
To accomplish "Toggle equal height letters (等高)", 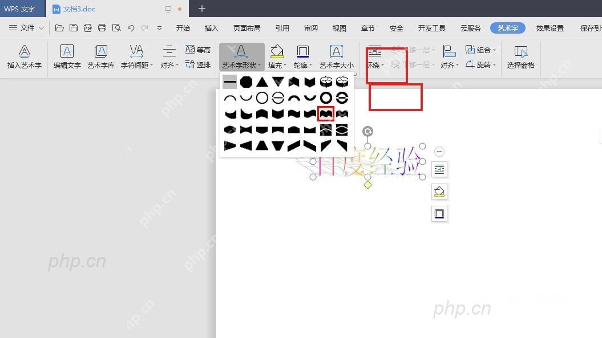I will point(198,50).
